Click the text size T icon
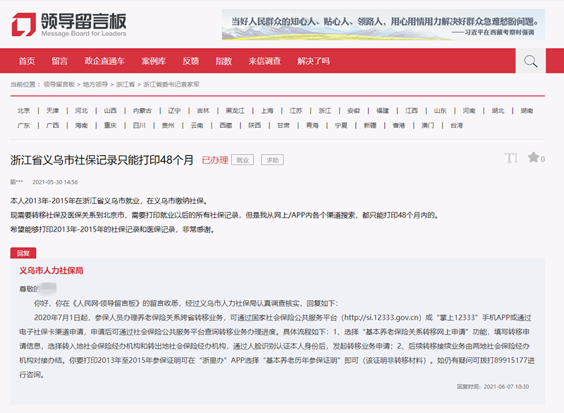564x413 pixels. click(x=510, y=158)
